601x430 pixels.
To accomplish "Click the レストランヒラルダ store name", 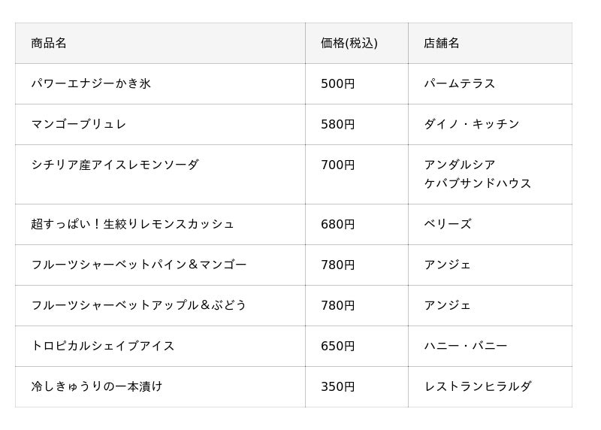I will point(478,387).
